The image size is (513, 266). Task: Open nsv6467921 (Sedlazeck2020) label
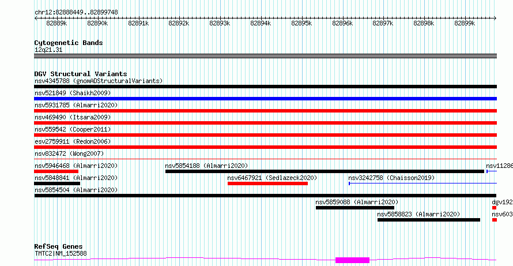[x=273, y=178]
